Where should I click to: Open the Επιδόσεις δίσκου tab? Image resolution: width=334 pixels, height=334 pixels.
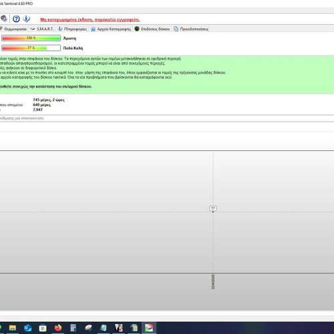[152, 29]
